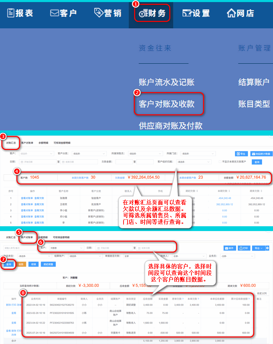273x344 pixels.
Task: Click the 网店 house icon in top navigation
Action: (231, 13)
